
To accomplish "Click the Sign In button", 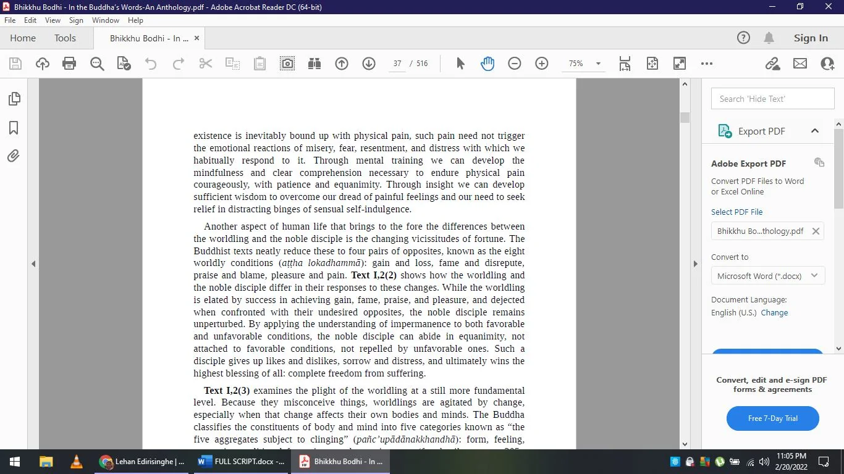I will 811,38.
